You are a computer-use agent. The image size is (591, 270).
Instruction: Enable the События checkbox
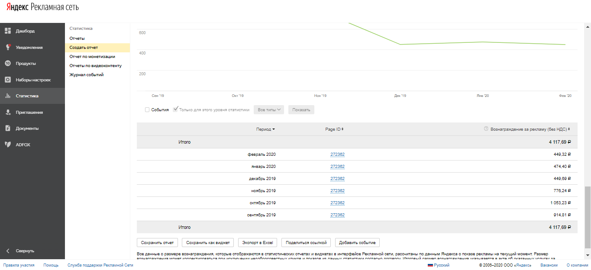147,110
